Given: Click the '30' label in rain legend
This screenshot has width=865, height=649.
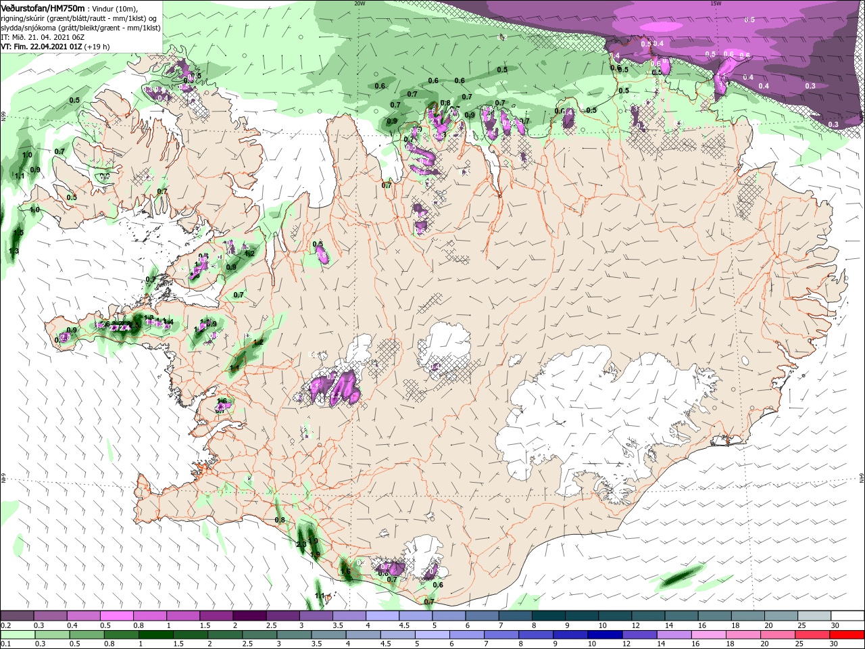Looking at the screenshot, I should [835, 644].
